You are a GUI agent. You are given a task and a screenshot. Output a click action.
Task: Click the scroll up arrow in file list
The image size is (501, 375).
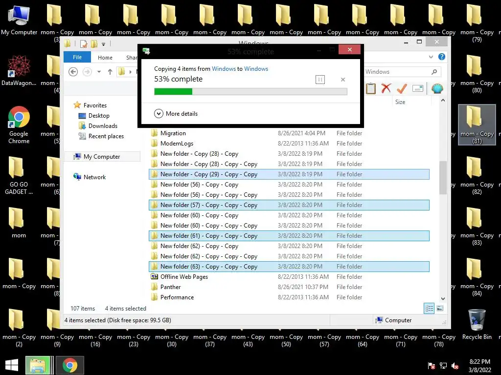coord(443,100)
